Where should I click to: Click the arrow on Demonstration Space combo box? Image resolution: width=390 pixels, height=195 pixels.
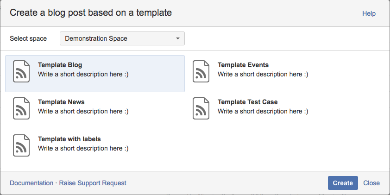[177, 38]
